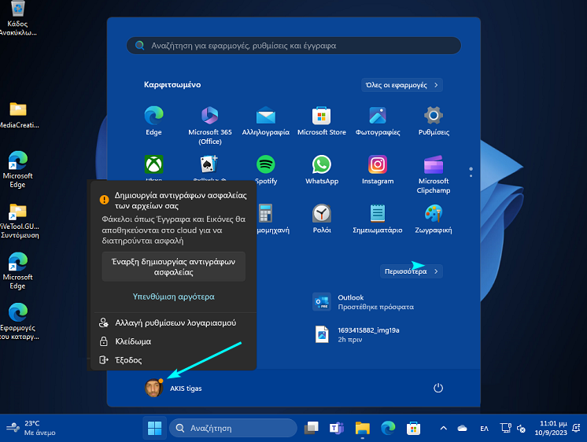Click the ΕΛ language indicator
This screenshot has height=442, width=587.
click(484, 428)
